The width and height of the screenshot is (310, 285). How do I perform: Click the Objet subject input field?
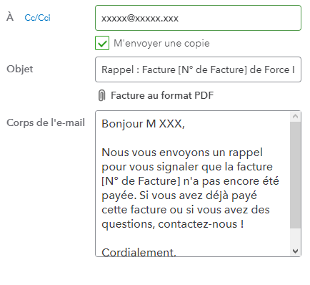pos(198,69)
